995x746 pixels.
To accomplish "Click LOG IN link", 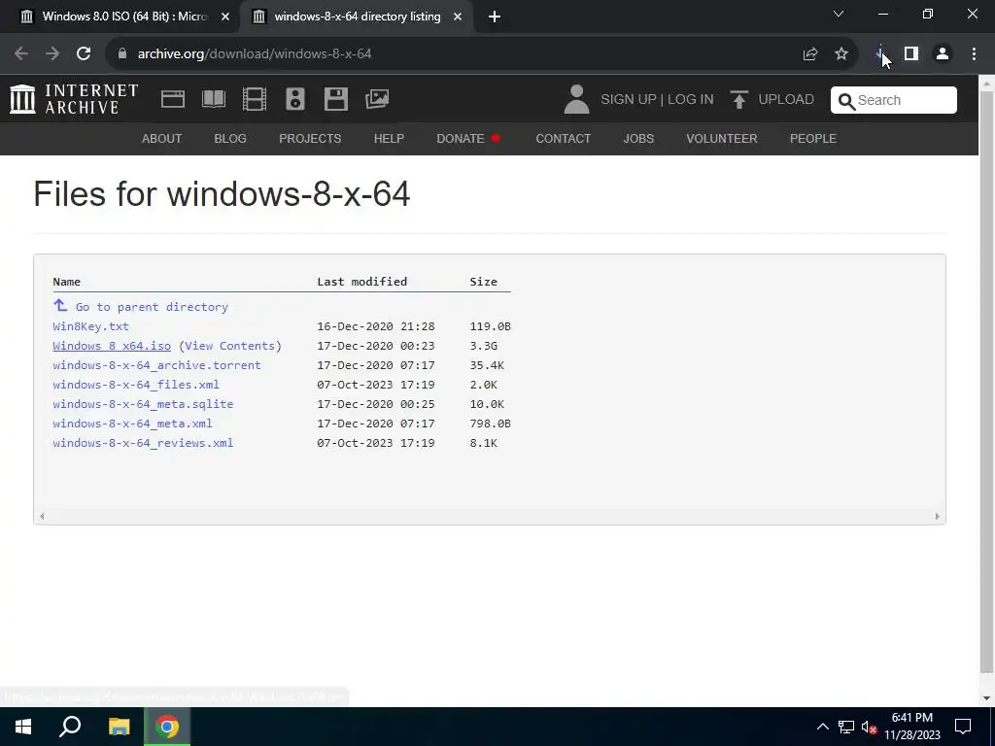I will tap(691, 100).
